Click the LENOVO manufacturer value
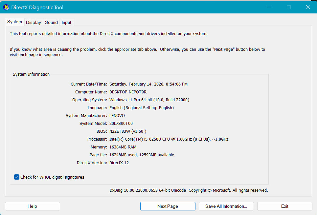The width and height of the screenshot is (317, 215). (x=117, y=116)
